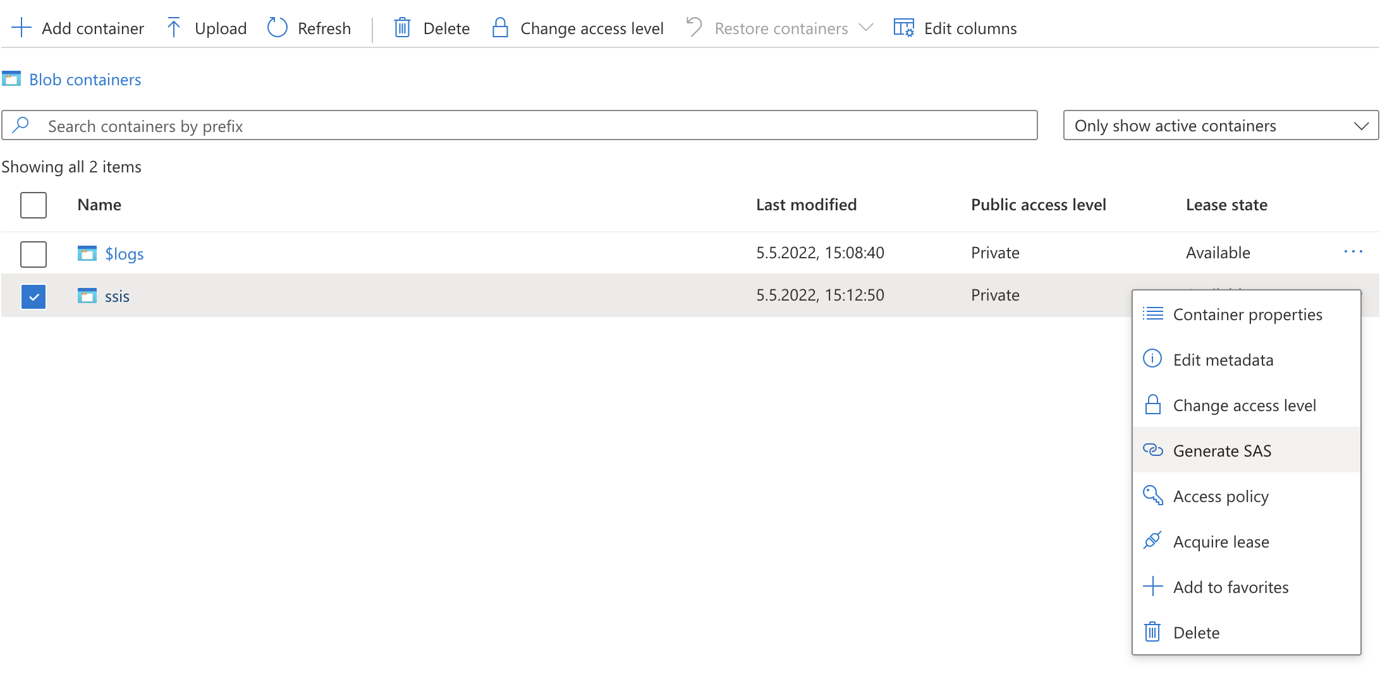The image size is (1392, 682).
Task: Click the Blob containers icon
Action: tap(11, 79)
